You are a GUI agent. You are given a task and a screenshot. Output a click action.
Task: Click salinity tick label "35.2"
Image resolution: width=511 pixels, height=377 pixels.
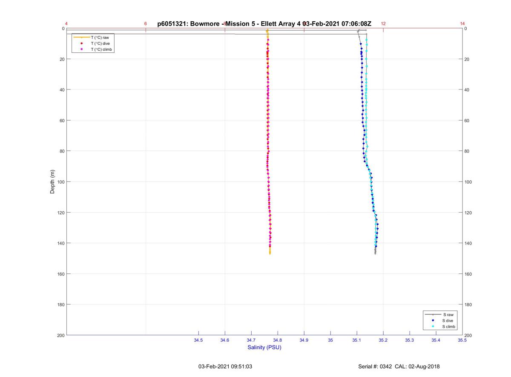[383, 340]
